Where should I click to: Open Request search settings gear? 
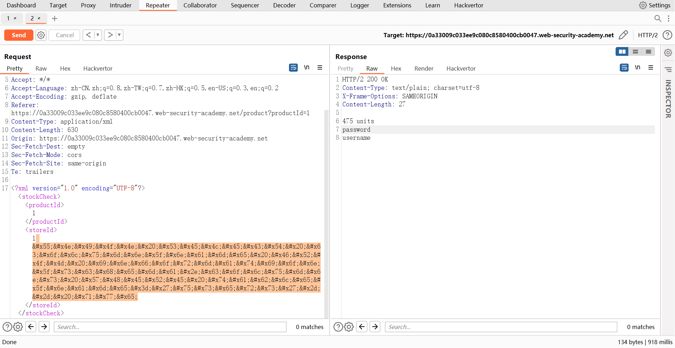point(18,327)
